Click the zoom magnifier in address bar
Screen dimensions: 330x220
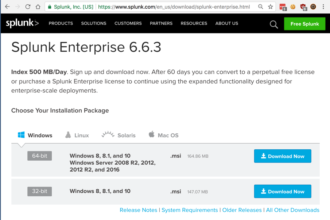click(x=260, y=7)
